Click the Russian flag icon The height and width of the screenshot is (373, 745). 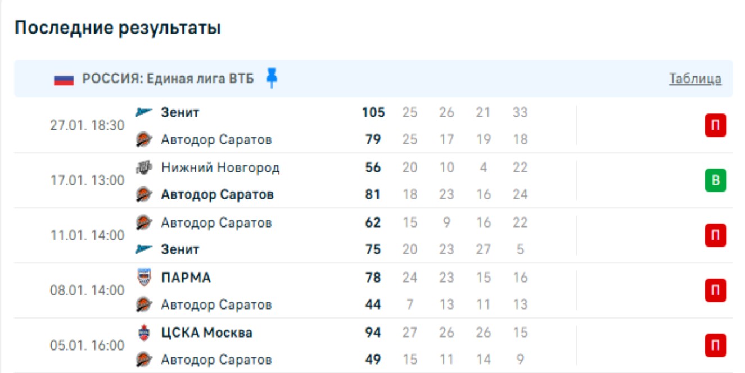(64, 79)
